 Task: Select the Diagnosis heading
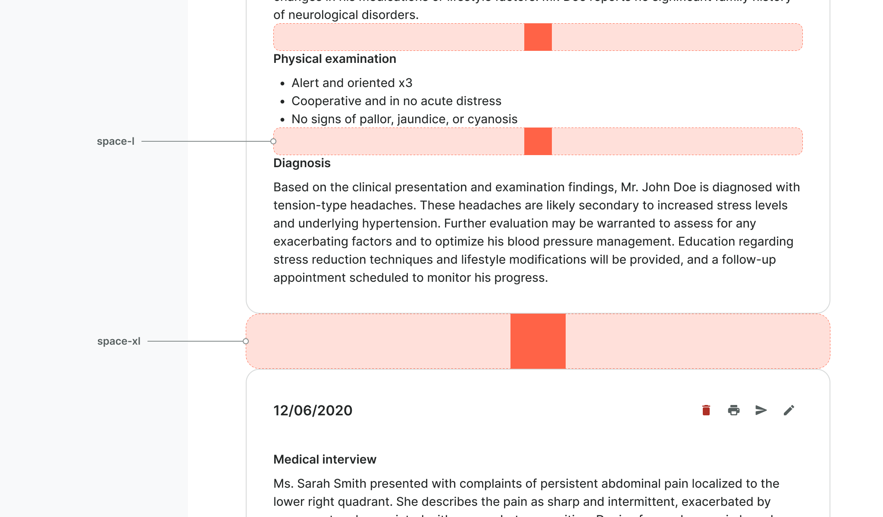(302, 163)
